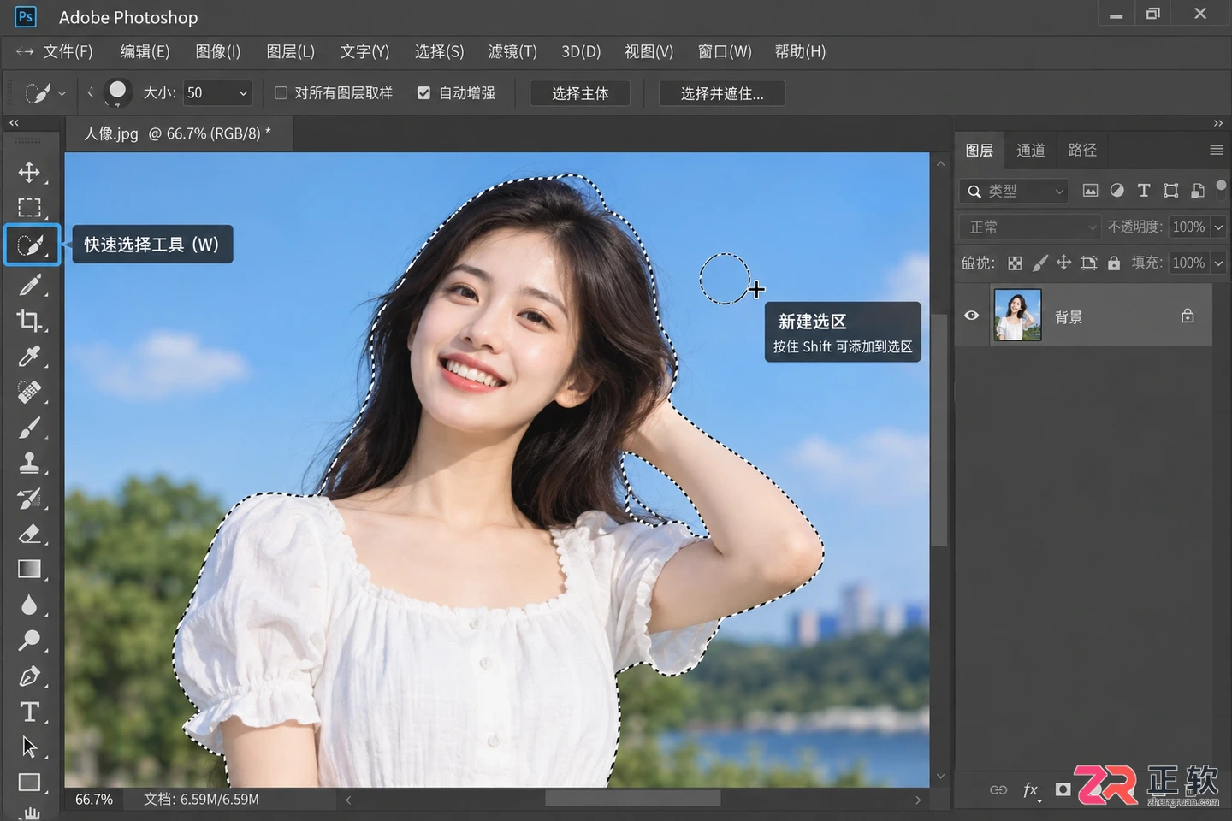Toggle adjustment layer filter

[1116, 191]
